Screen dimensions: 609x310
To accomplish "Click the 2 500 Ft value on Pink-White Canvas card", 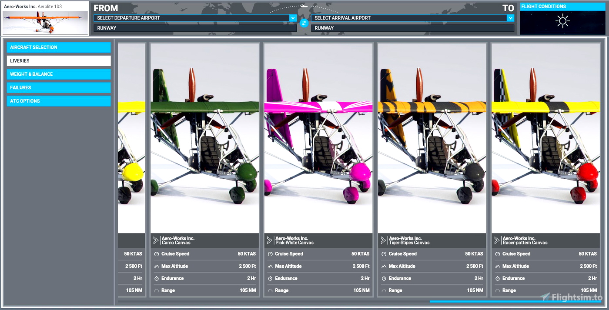I will click(x=361, y=266).
